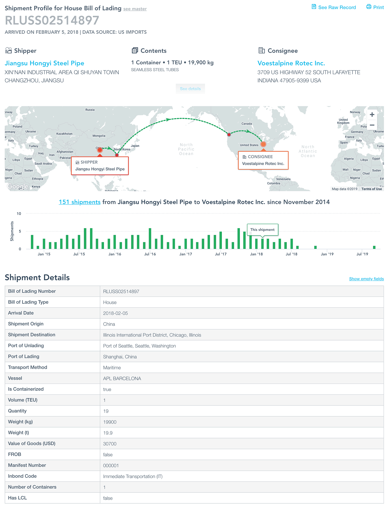Click the Port of Seattle unlading value

(x=139, y=346)
